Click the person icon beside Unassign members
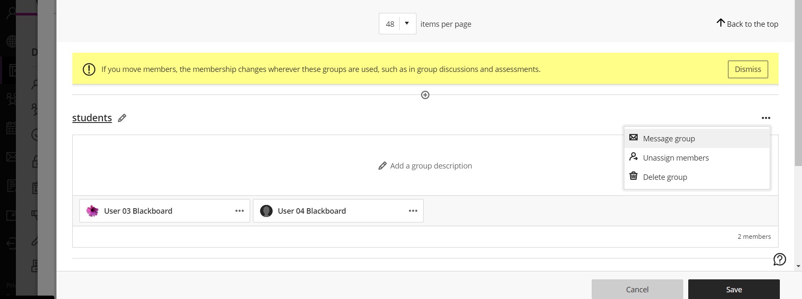This screenshot has height=299, width=802. pos(633,157)
